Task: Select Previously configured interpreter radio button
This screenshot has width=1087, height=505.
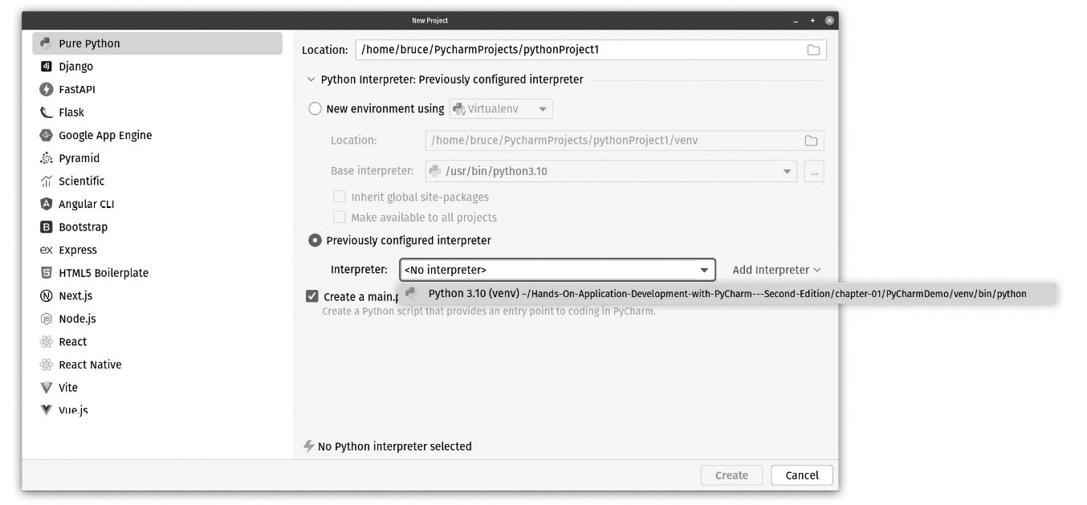Action: (x=316, y=240)
